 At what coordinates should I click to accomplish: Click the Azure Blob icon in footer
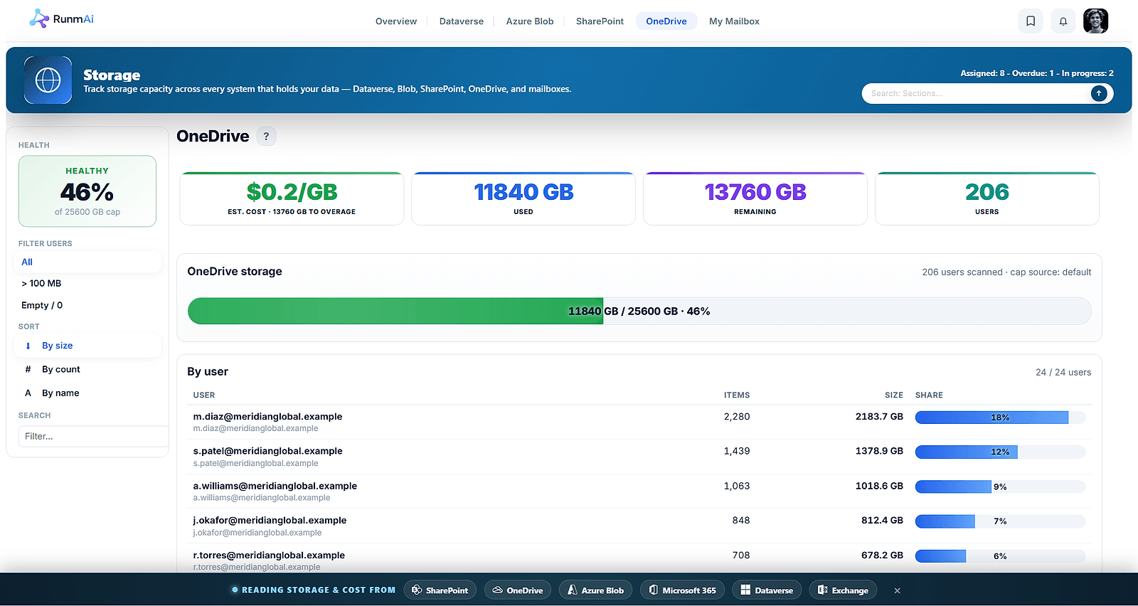(573, 590)
